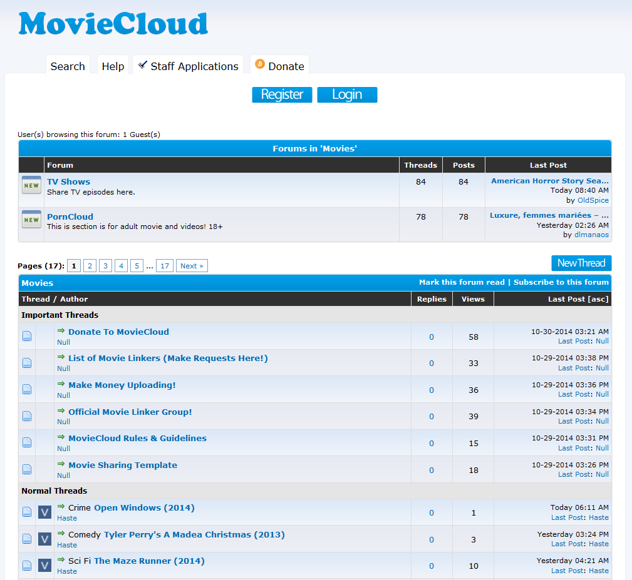Screen dimensions: 632x580
Task: Click the Next page link
Action: coord(192,266)
